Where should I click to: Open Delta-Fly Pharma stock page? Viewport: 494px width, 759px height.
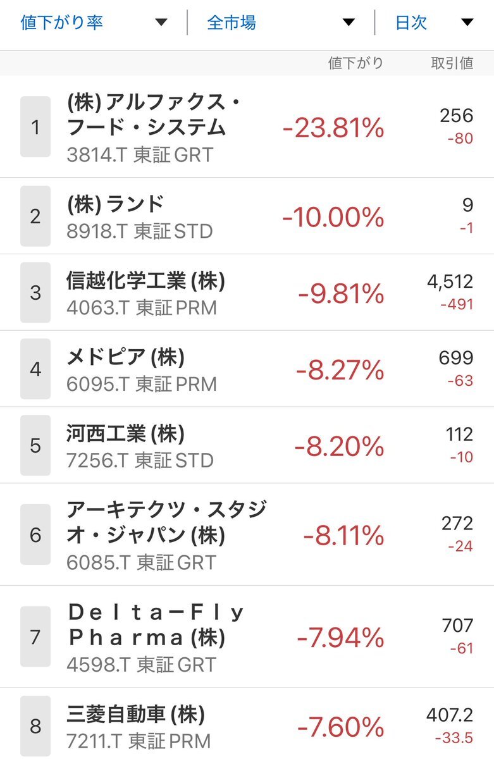pyautogui.click(x=247, y=636)
